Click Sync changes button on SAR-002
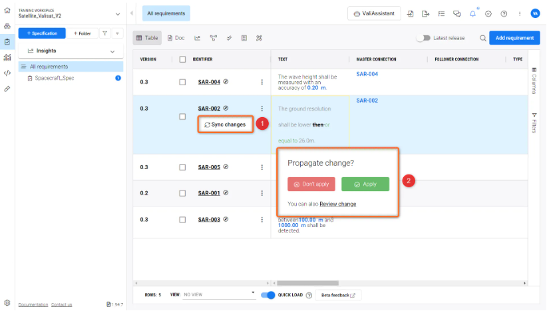The width and height of the screenshot is (547, 317). 226,125
